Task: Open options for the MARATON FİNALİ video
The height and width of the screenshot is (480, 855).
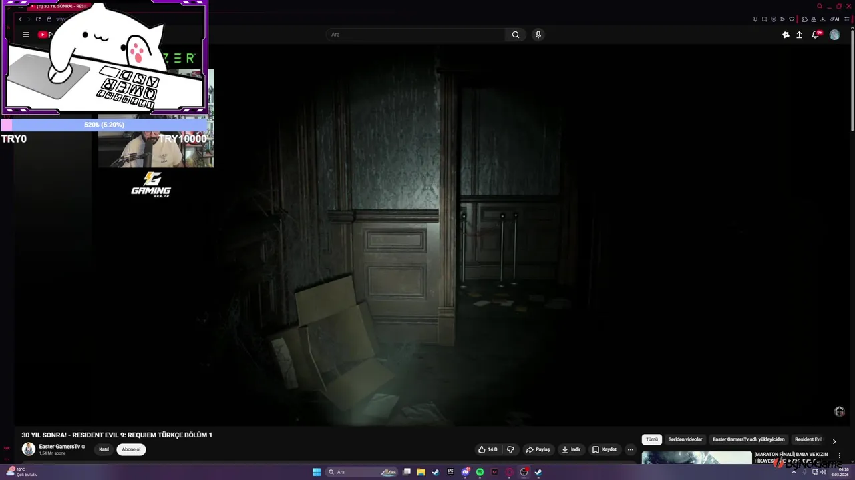Action: (x=840, y=455)
